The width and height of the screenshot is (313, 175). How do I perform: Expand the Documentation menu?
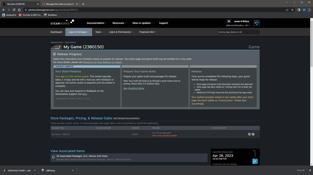[x=96, y=23]
